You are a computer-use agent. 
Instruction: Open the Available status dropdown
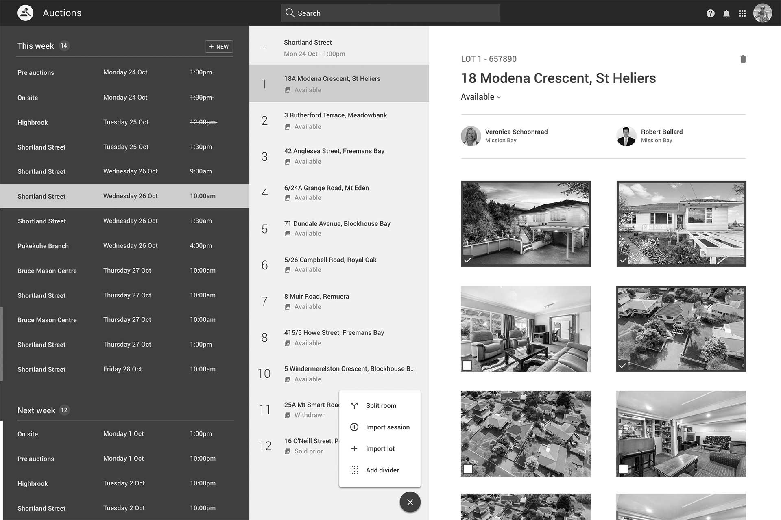pyautogui.click(x=481, y=97)
